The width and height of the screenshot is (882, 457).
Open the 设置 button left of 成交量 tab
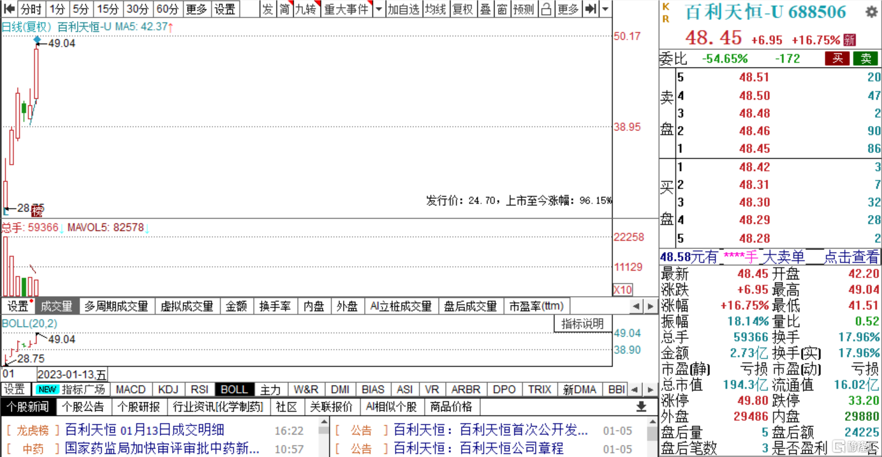point(18,306)
